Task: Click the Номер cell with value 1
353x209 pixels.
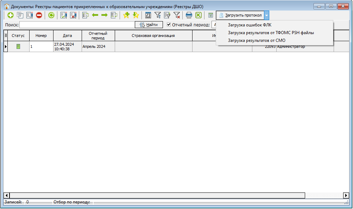Action: [41, 46]
